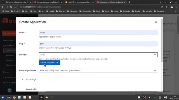Open the Social bookmark folder
Image resolution: width=179 pixels, height=100 pixels.
pos(50,11)
